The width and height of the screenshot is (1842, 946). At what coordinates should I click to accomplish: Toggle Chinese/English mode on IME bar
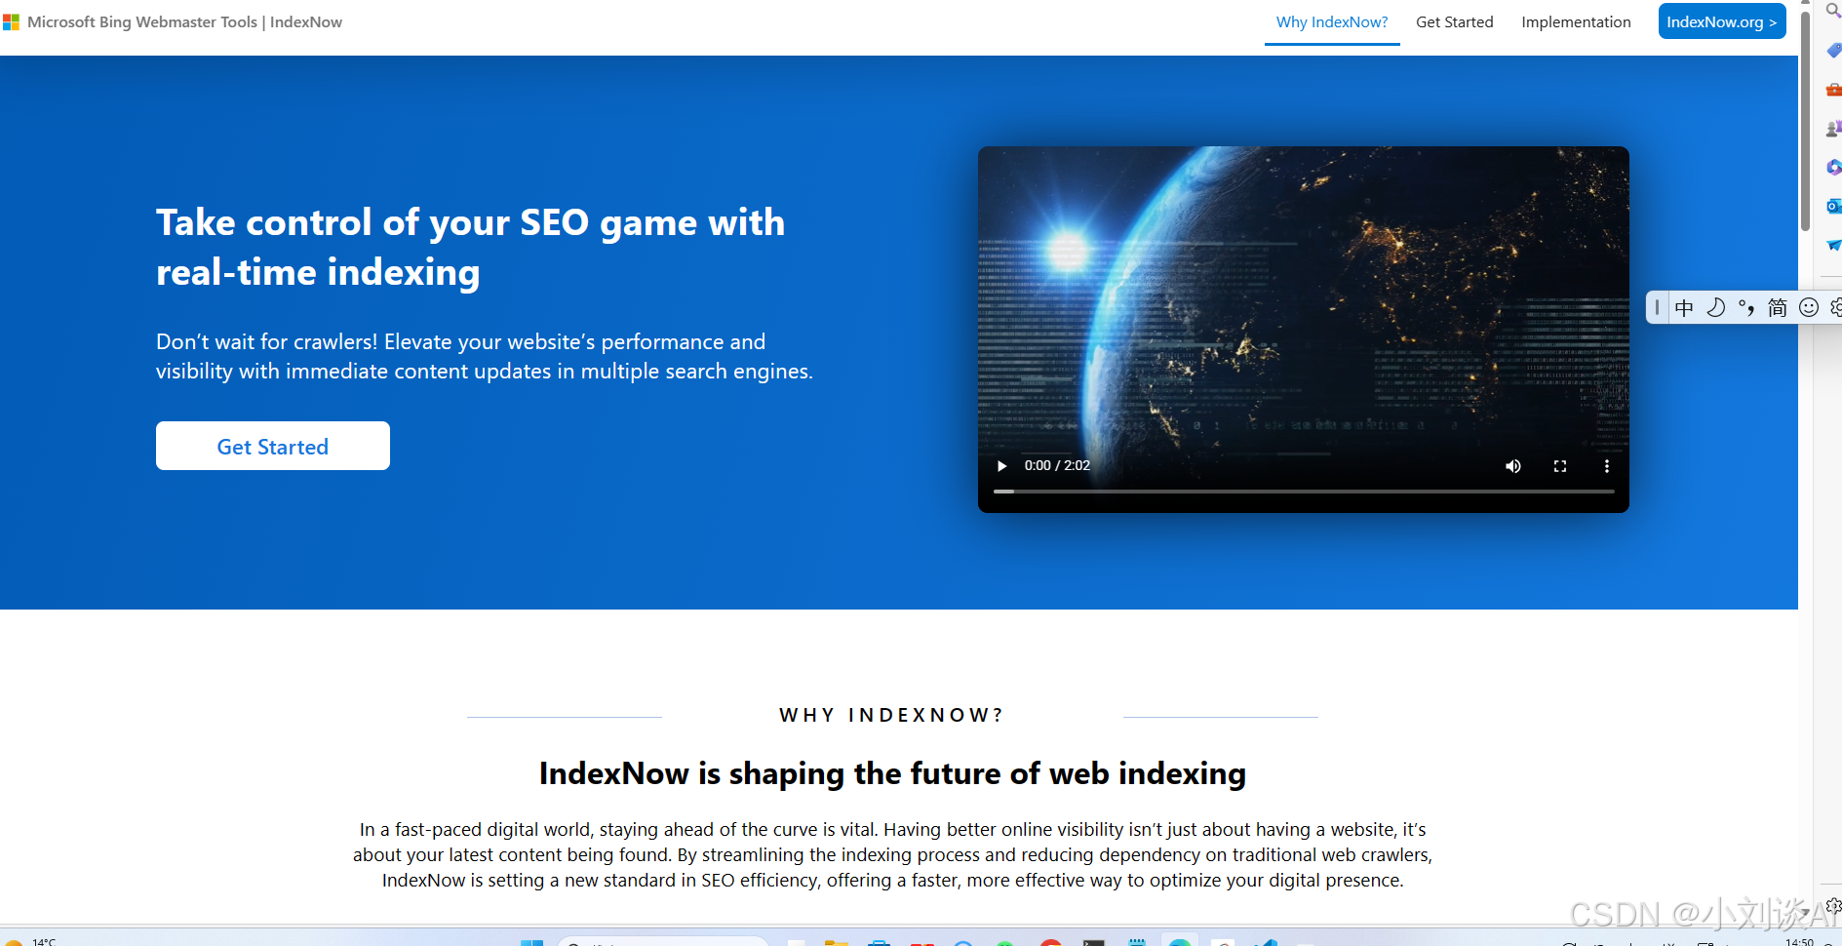coord(1684,308)
